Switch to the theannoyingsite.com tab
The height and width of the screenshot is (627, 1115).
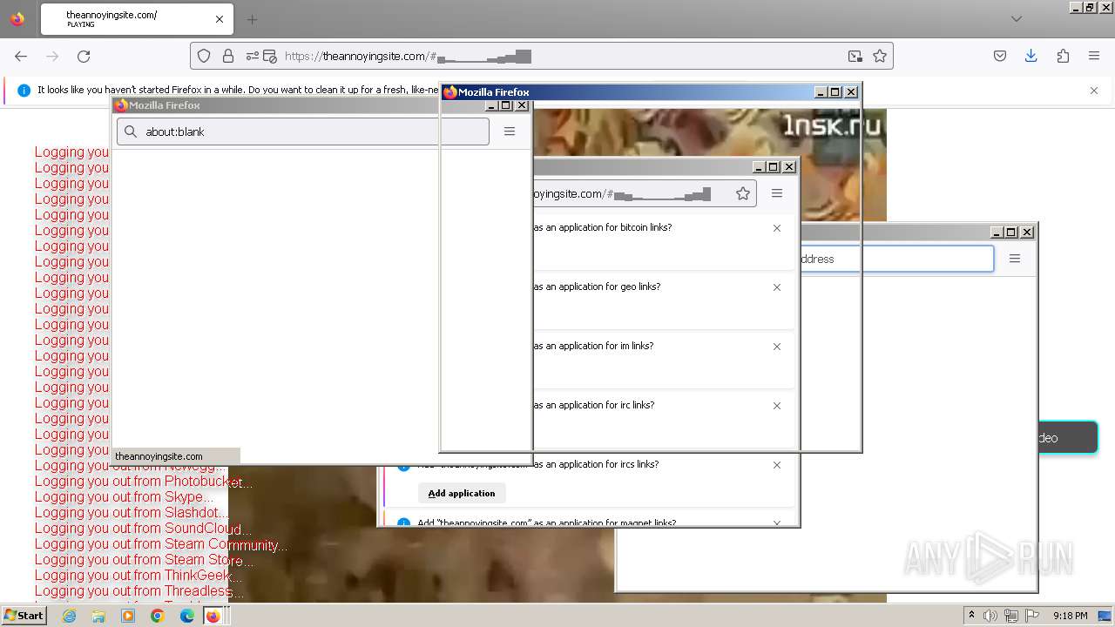137,19
